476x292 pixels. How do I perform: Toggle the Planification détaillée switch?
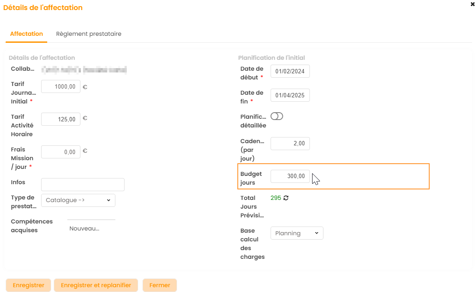[277, 116]
